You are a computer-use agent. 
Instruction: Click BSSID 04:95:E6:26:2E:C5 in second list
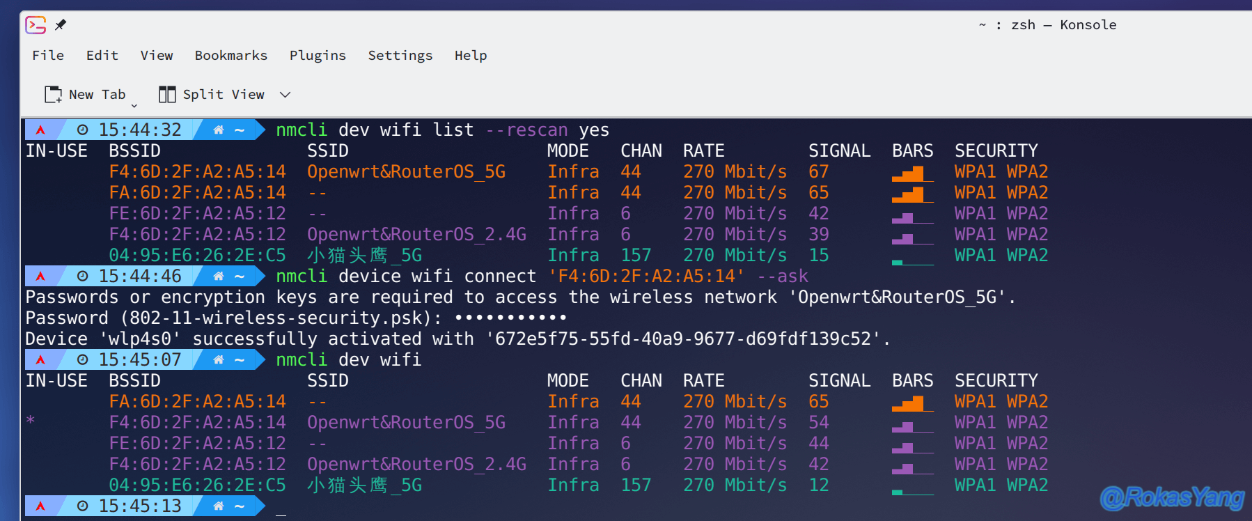click(198, 485)
